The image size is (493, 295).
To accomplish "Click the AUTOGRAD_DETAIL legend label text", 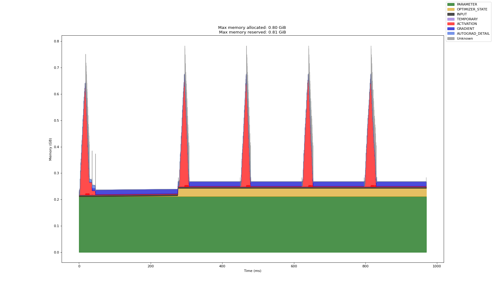I will pyautogui.click(x=473, y=34).
